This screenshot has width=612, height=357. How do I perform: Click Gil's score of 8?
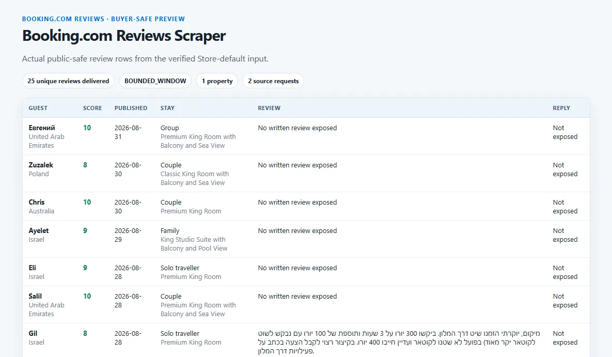click(x=85, y=333)
